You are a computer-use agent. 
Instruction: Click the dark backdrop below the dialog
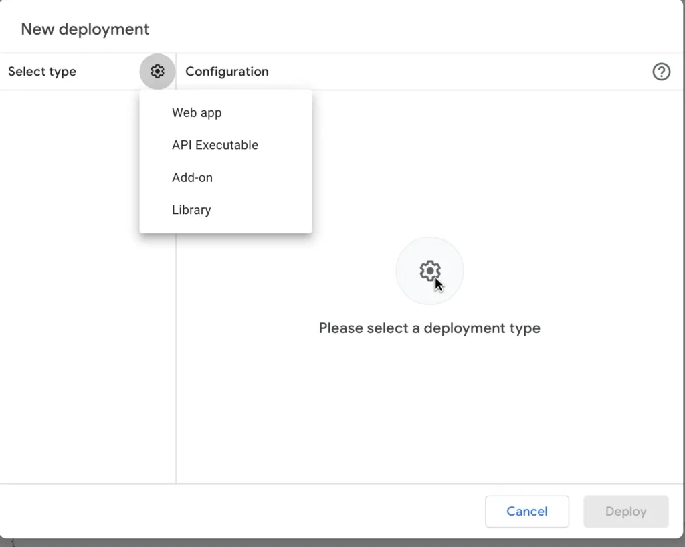[x=334, y=542]
